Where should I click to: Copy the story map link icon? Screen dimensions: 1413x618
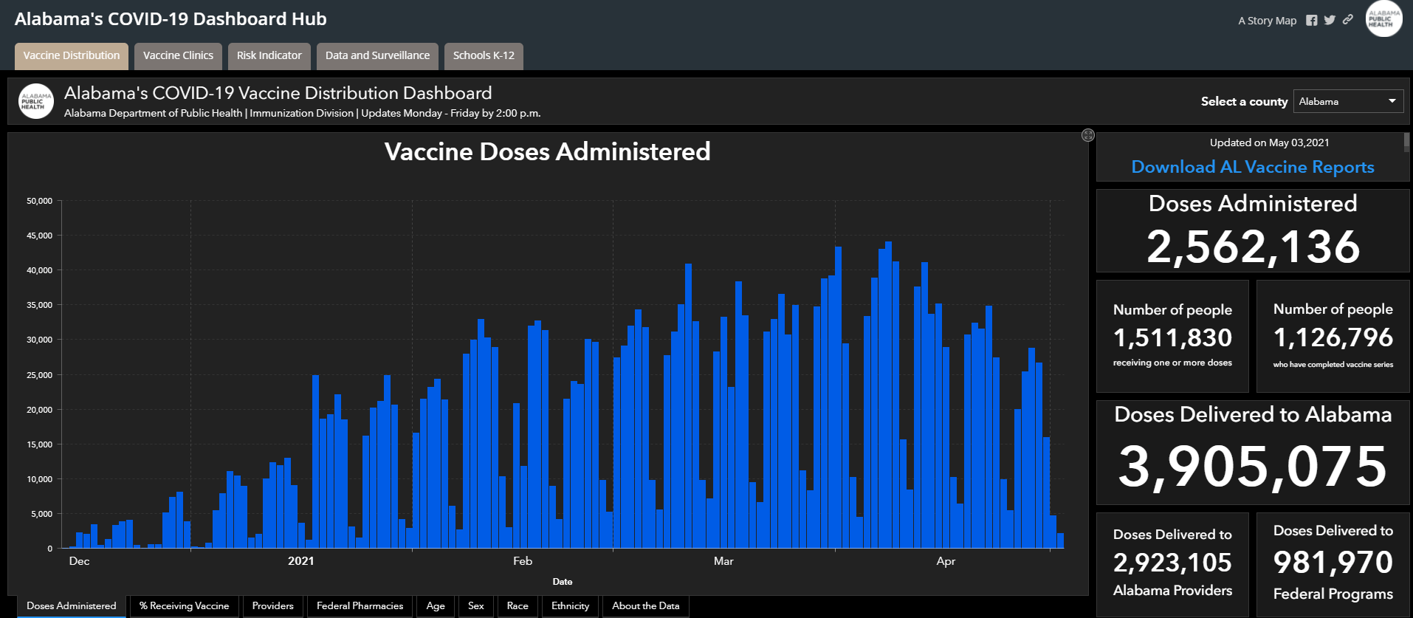click(1348, 20)
